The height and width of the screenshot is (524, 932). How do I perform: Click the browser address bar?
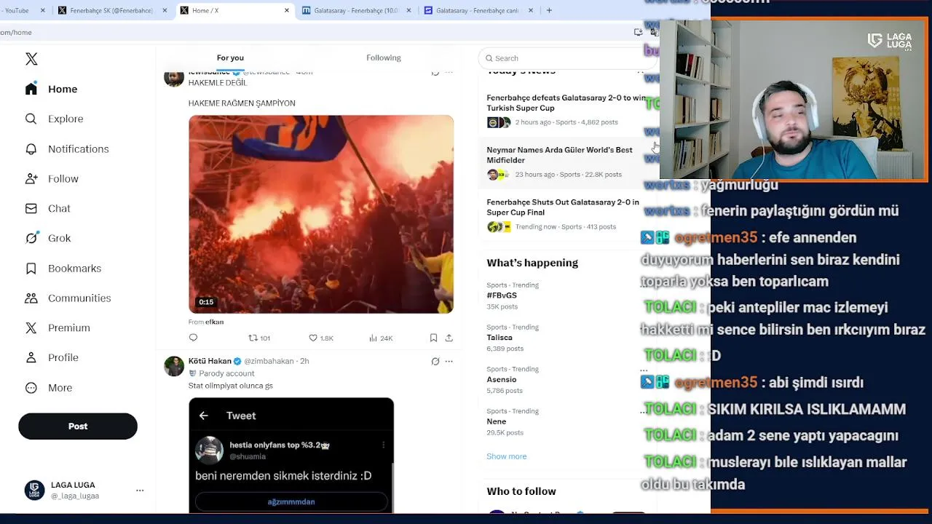[x=313, y=32]
